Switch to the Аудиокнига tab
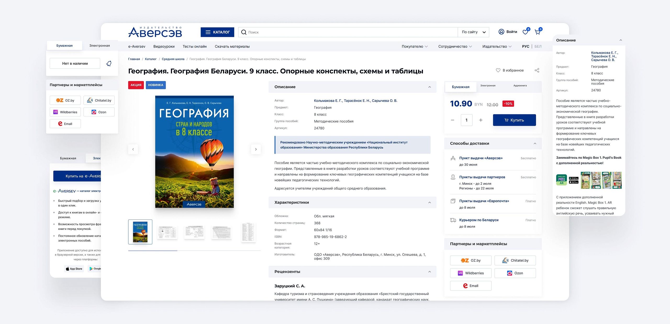The image size is (670, 324). click(520, 86)
